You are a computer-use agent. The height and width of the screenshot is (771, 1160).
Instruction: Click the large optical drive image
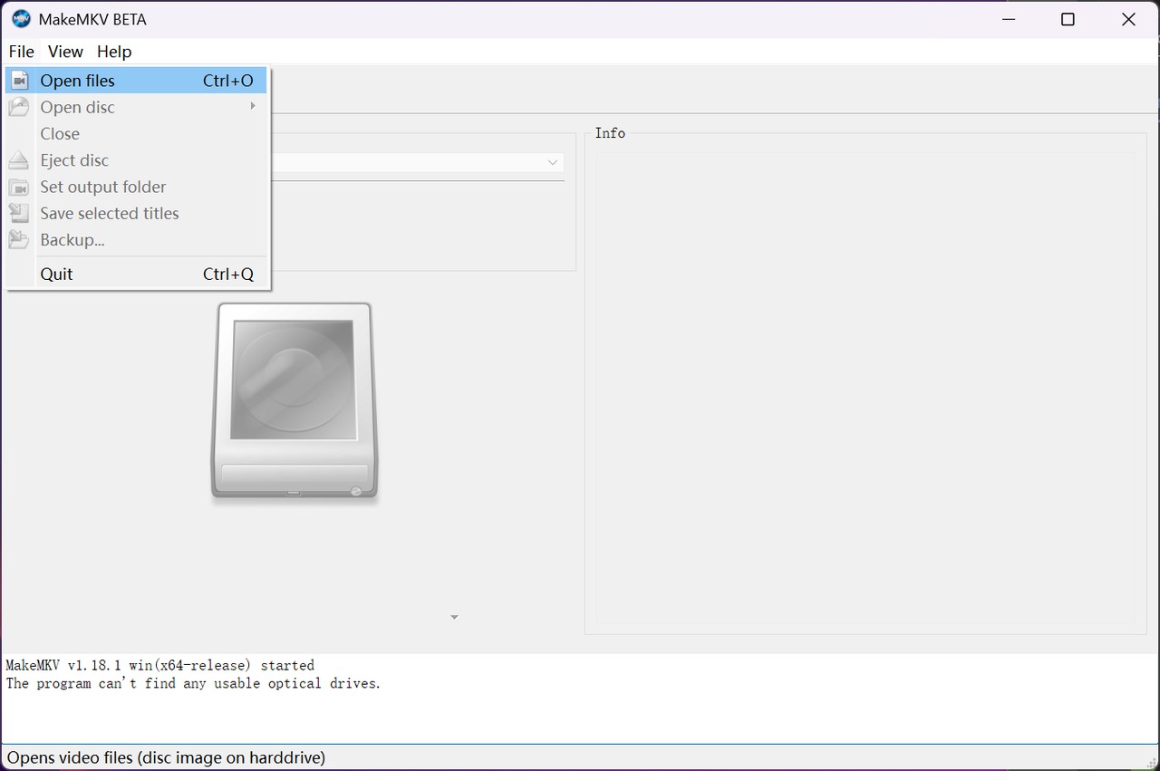(294, 401)
